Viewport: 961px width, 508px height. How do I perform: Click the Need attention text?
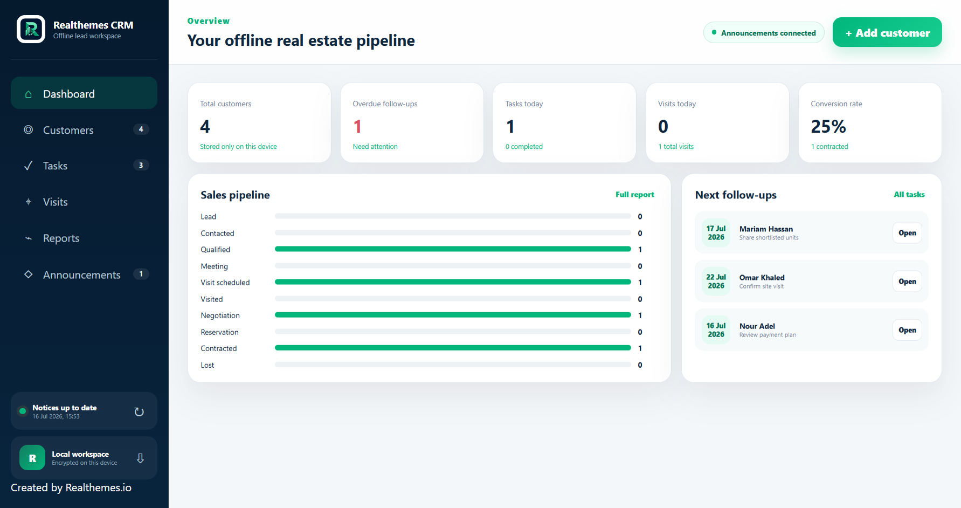point(375,147)
